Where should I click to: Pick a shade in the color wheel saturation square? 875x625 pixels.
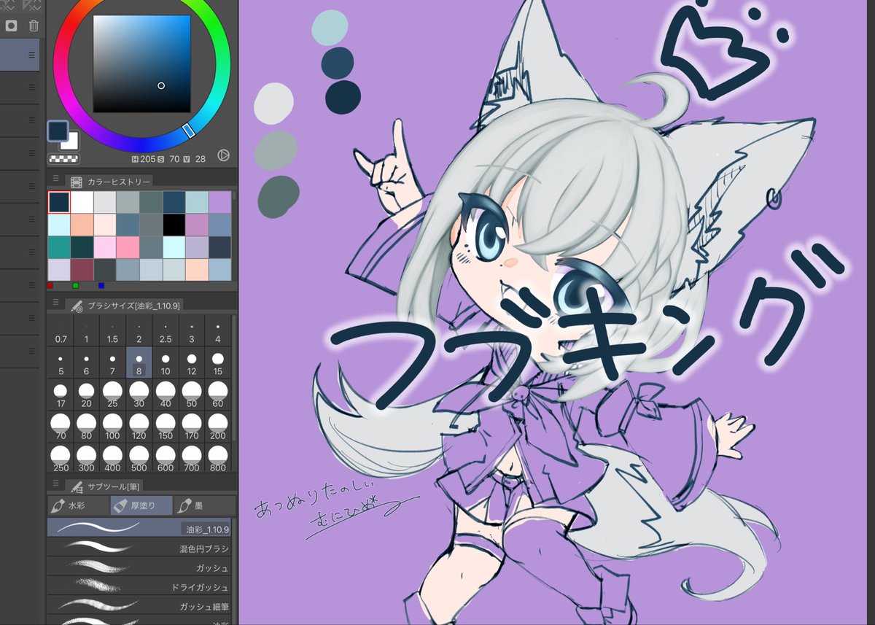coord(141,64)
